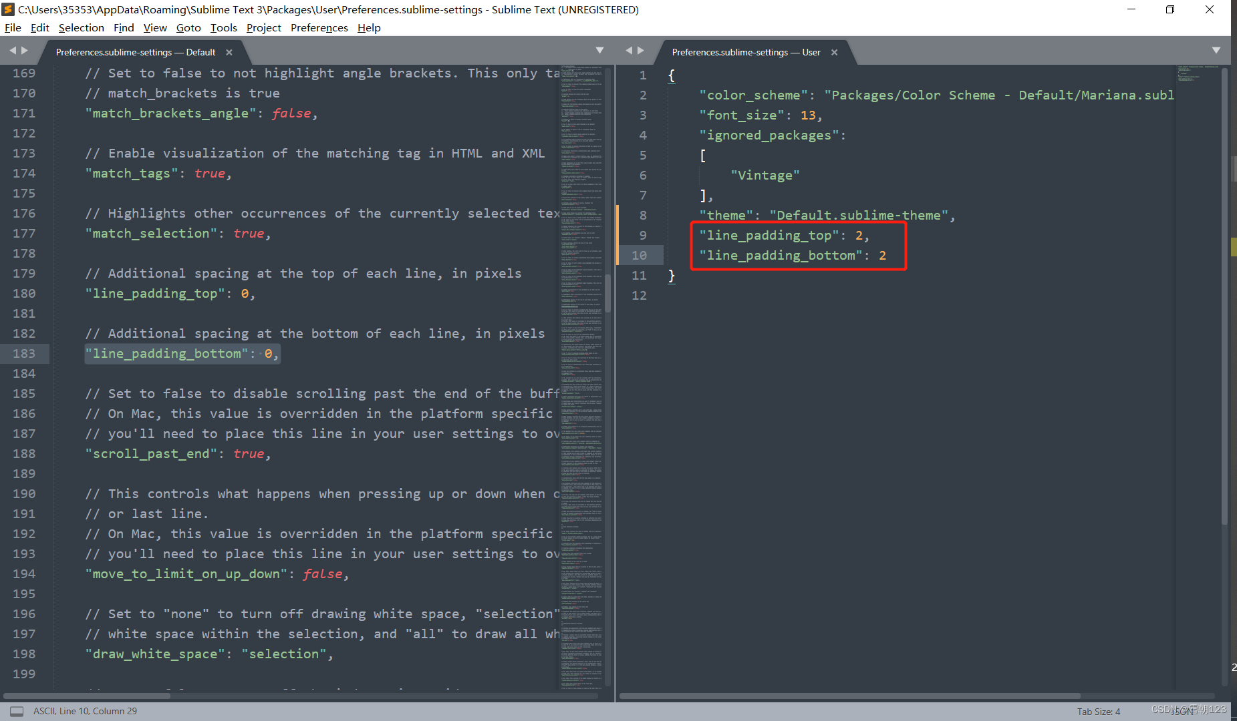Open tab list dropdown of right pane

coord(1216,50)
